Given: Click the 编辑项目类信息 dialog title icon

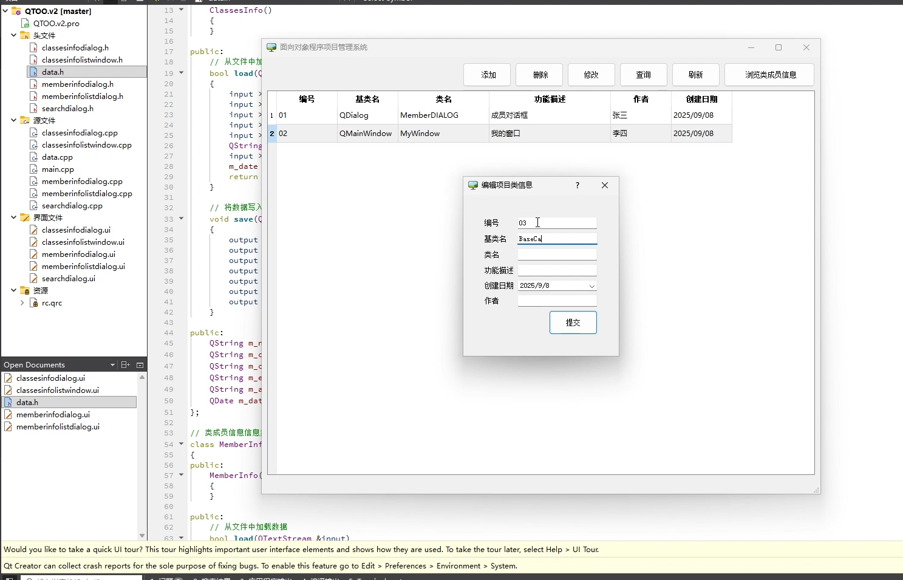Looking at the screenshot, I should (473, 185).
